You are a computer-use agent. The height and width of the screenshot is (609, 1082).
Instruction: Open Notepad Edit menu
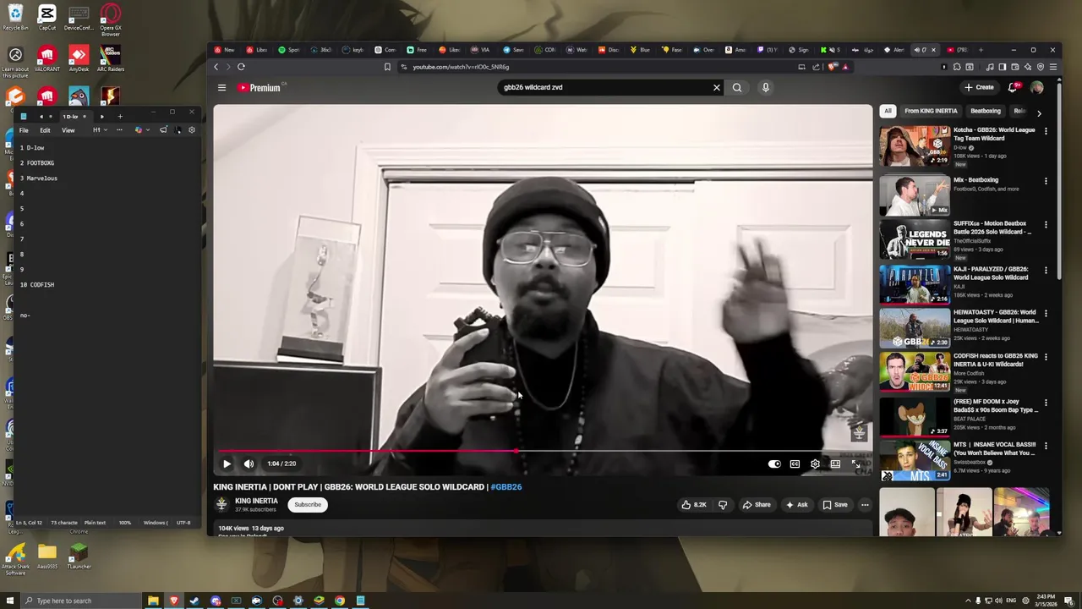45,130
